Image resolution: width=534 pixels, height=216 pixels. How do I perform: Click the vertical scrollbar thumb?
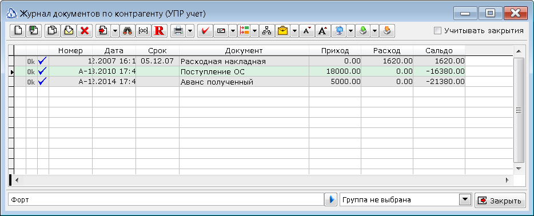pos(519,110)
